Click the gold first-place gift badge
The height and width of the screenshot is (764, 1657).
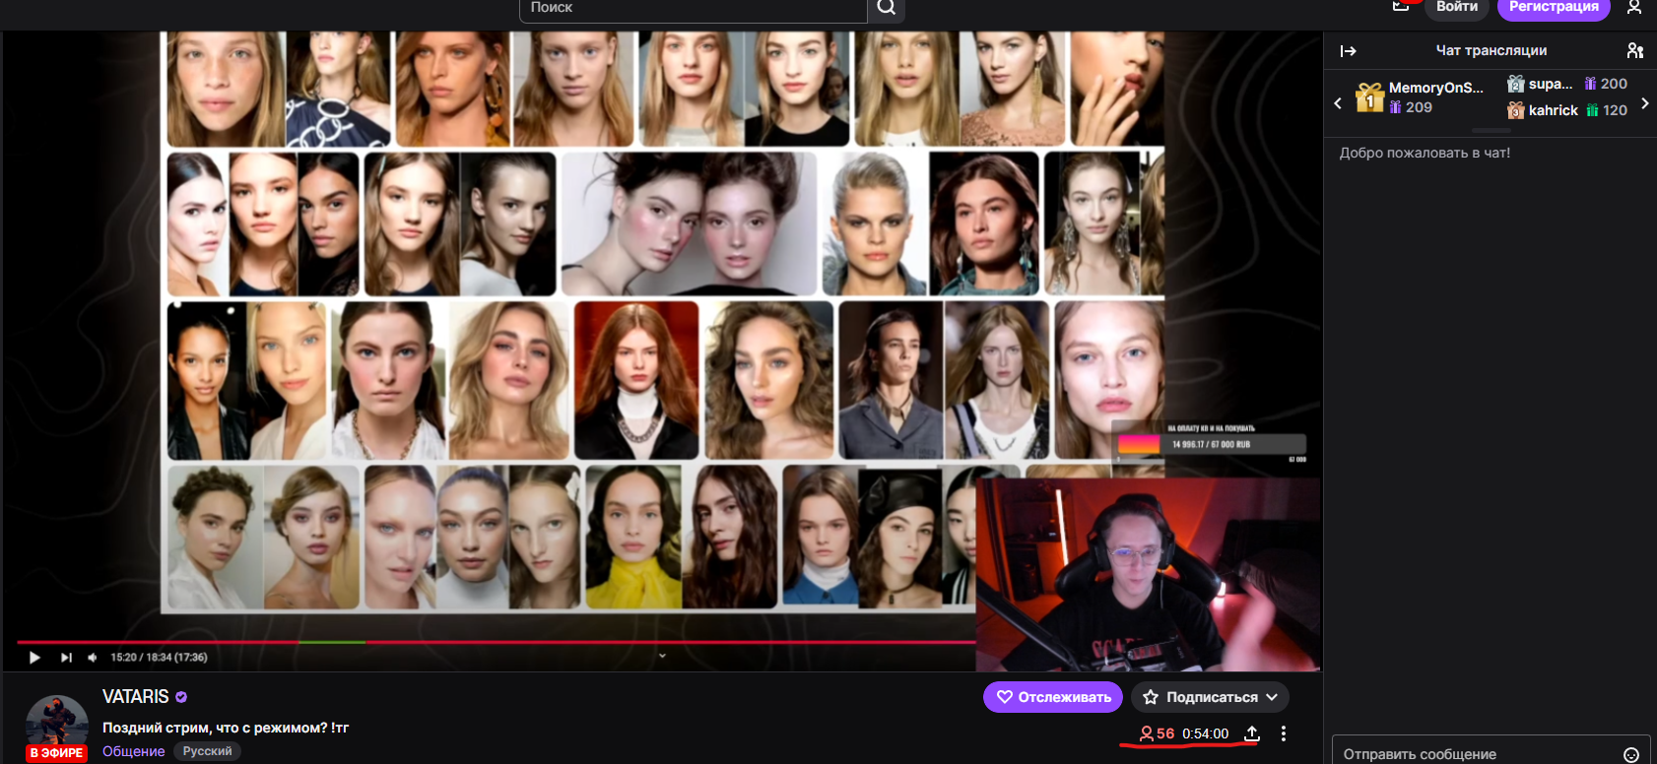click(x=1369, y=97)
